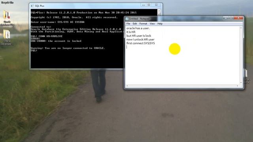Viewport: 253px width, 142px height.
Task: Open the View menu in Notepad
Action: coord(152,24)
